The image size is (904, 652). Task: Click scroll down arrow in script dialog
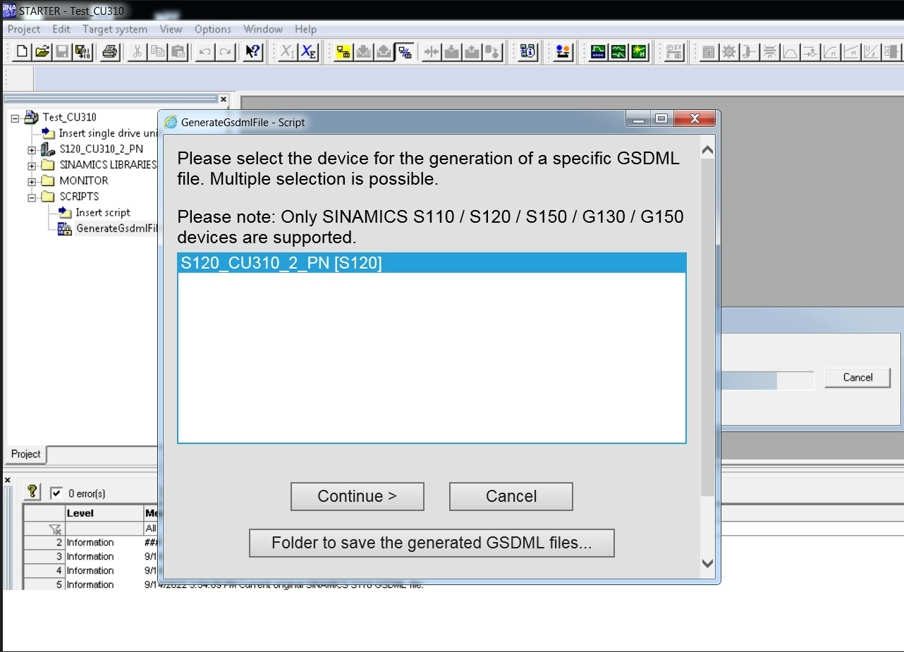pos(708,563)
